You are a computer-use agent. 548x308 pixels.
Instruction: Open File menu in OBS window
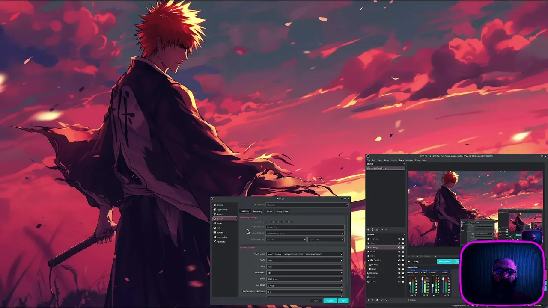click(x=368, y=160)
